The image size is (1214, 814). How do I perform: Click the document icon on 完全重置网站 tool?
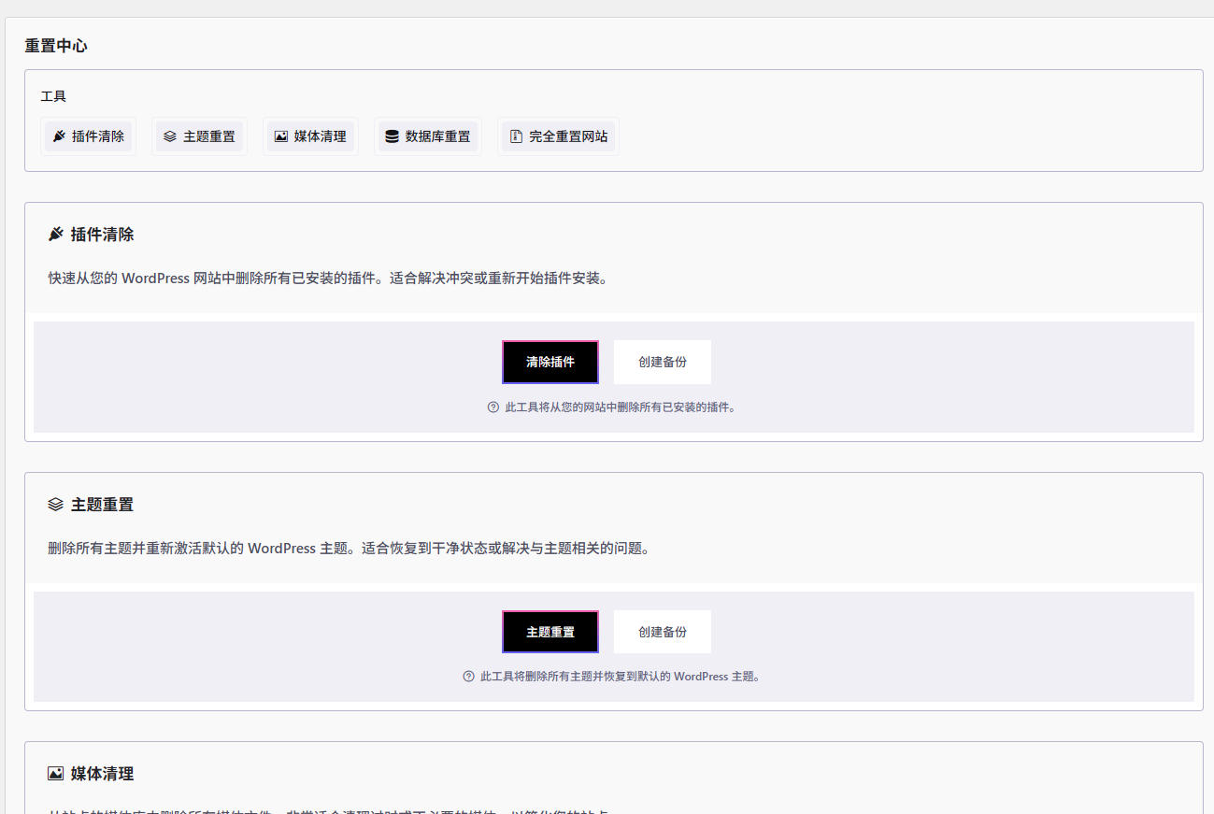pos(515,136)
